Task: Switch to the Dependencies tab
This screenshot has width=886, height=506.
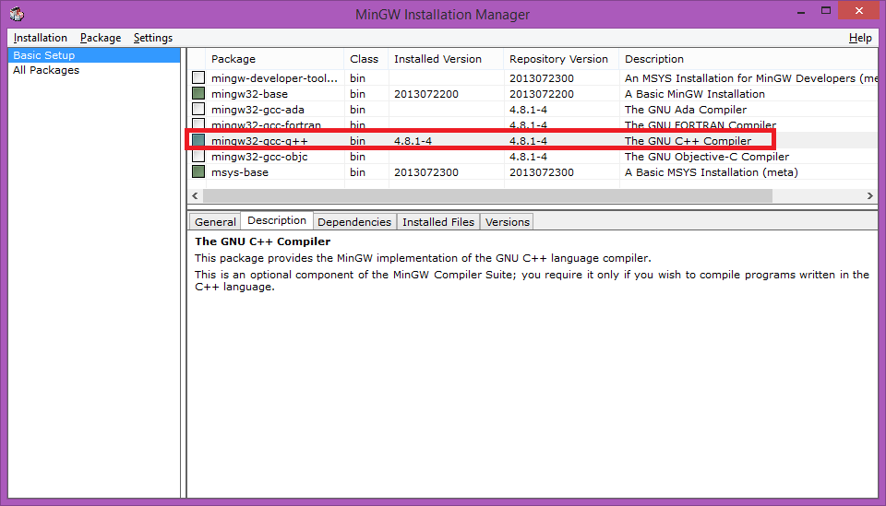Action: tap(354, 222)
